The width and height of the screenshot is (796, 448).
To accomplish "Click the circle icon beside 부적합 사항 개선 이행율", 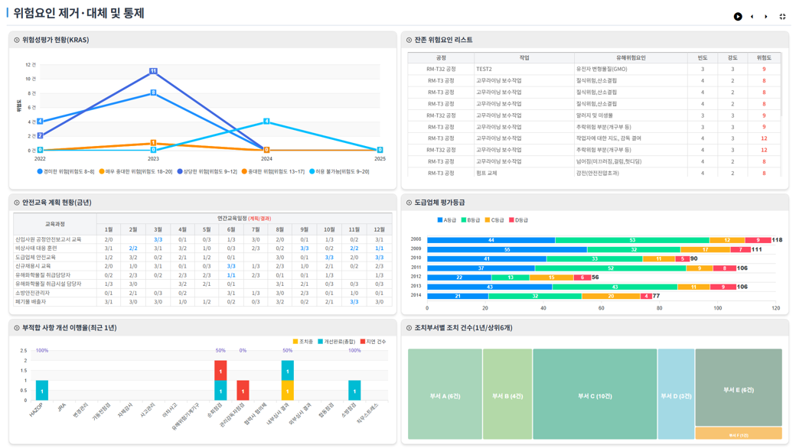I will click(x=17, y=328).
